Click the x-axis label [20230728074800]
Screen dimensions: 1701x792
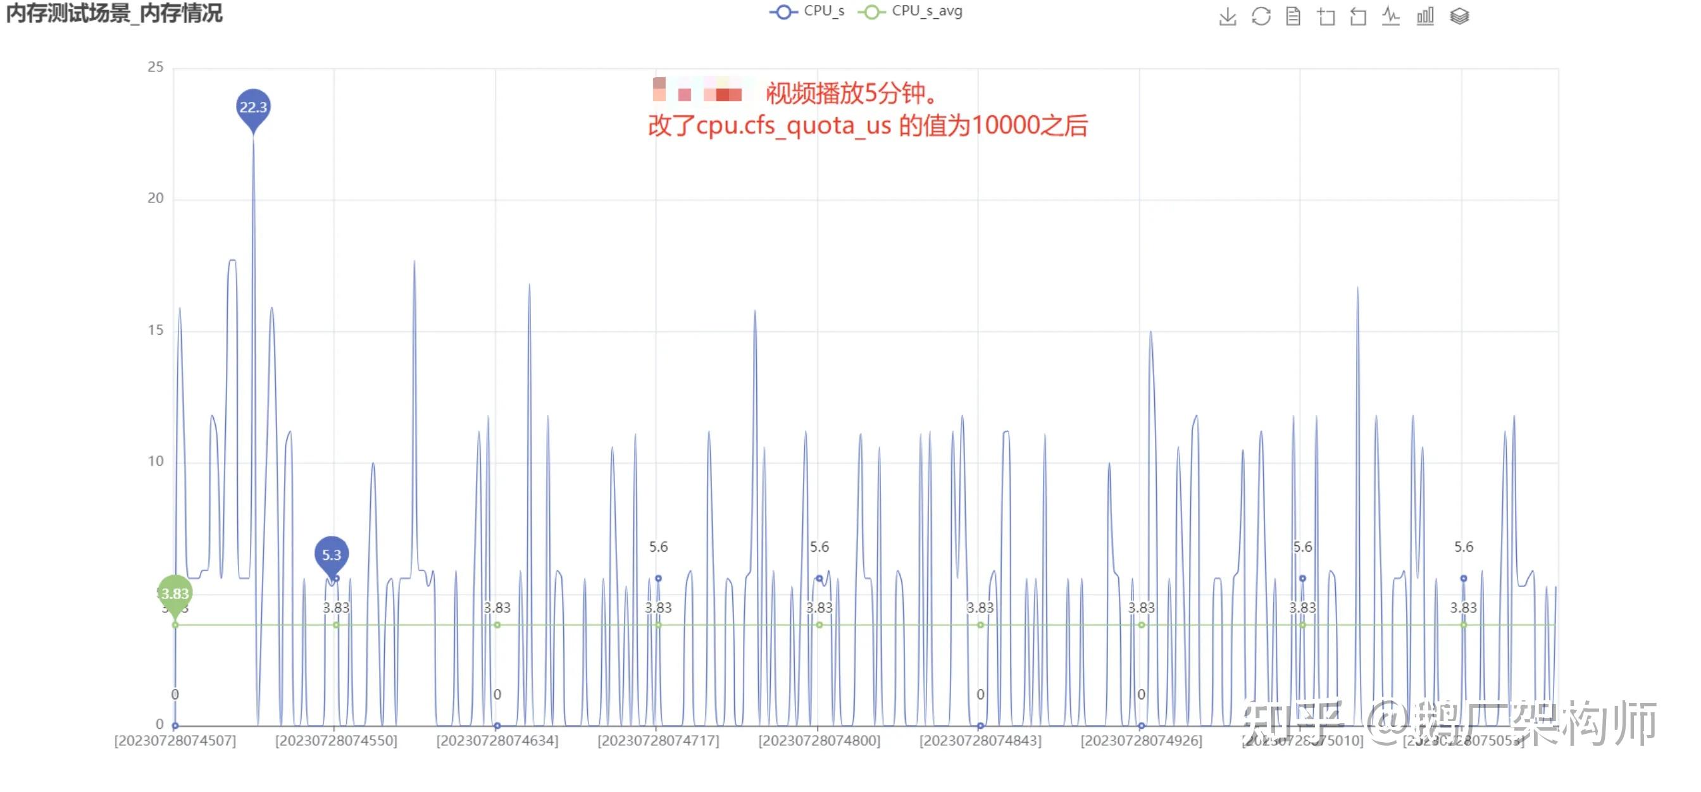[x=819, y=741]
